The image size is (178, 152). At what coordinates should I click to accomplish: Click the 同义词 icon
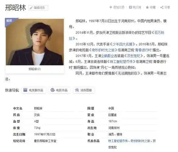click(x=130, y=7)
